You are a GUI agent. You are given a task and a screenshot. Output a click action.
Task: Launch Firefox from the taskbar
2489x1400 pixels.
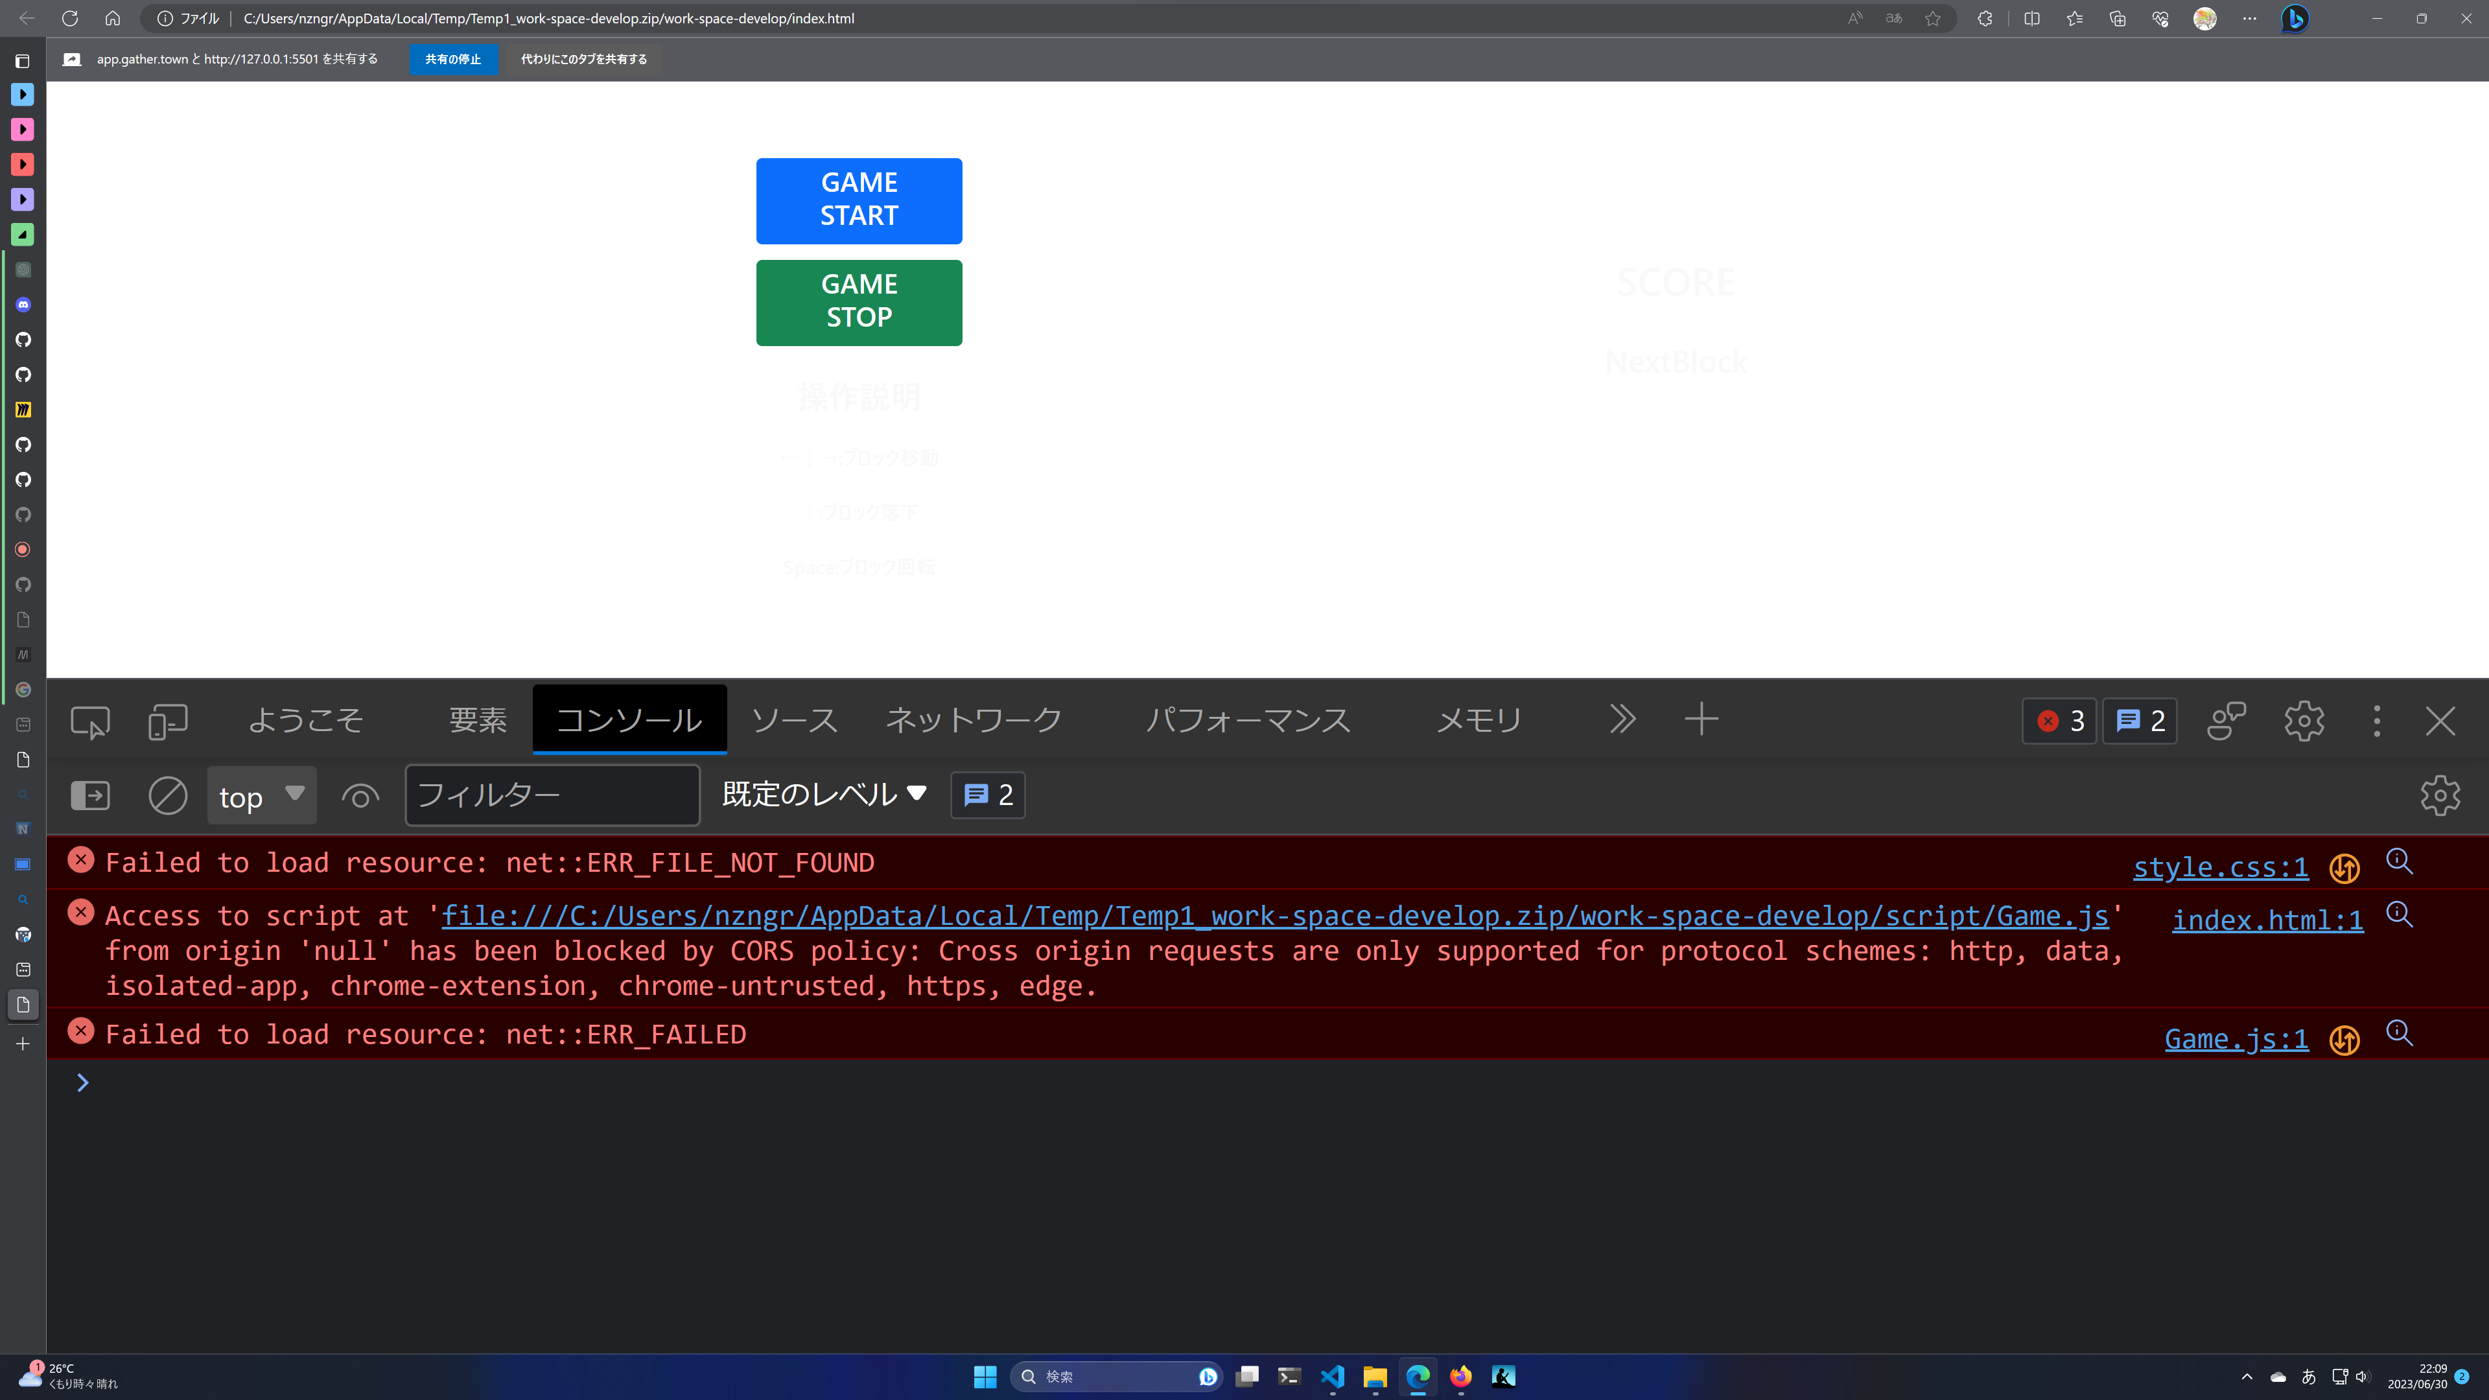(x=1460, y=1376)
